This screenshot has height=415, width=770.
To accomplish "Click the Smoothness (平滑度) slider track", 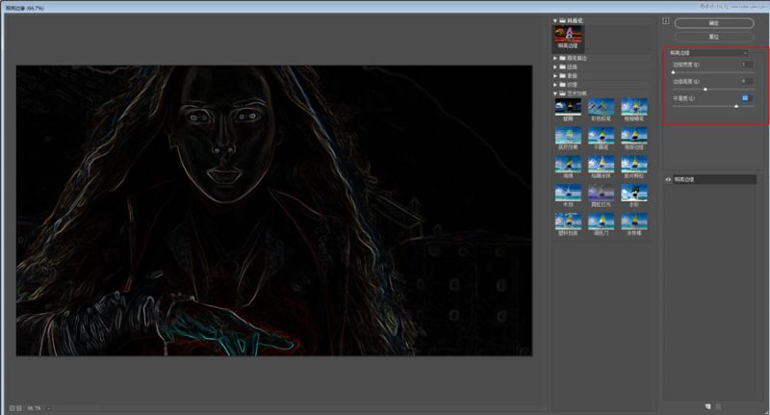I will pos(712,106).
